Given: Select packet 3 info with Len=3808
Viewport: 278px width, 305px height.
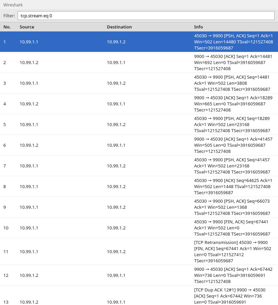Looking at the screenshot, I should pyautogui.click(x=232, y=83).
